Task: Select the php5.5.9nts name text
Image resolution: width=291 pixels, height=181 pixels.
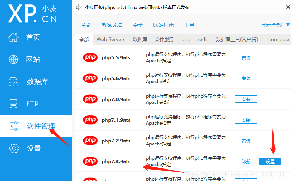Action: [116, 58]
